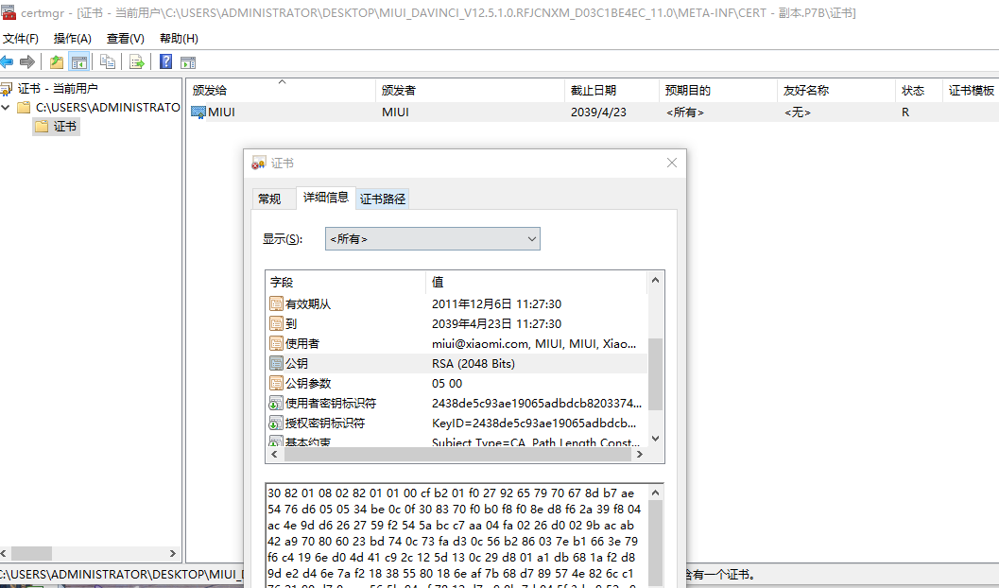Click the 公钥参数 field icon
The image size is (999, 588).
(276, 383)
